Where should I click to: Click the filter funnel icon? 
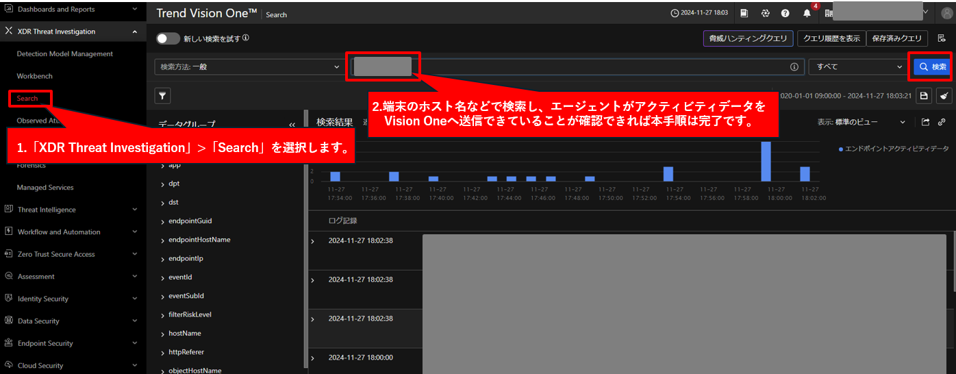pos(163,96)
